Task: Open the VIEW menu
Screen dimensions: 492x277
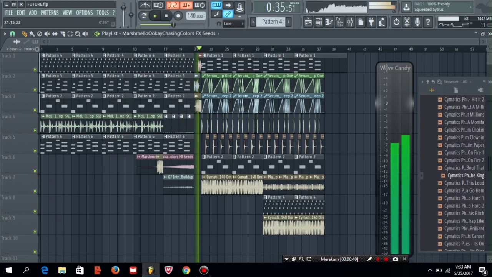Action: [67, 13]
